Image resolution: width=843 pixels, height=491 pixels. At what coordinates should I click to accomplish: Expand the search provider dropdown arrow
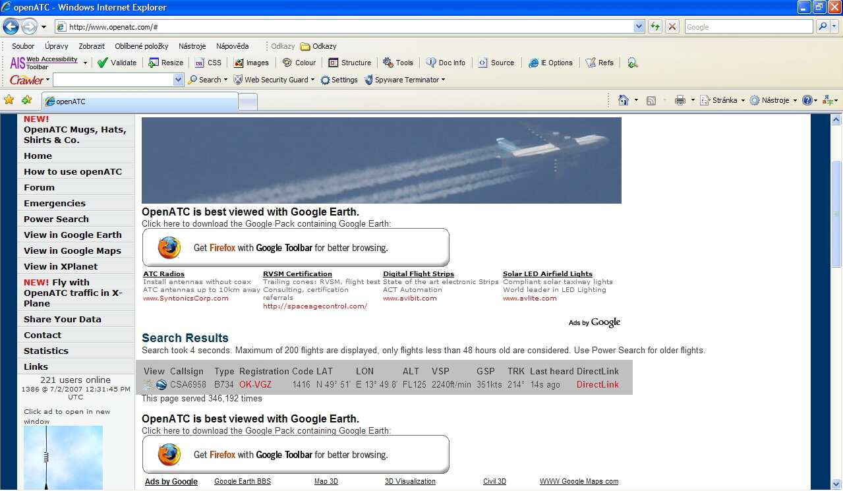click(x=834, y=27)
